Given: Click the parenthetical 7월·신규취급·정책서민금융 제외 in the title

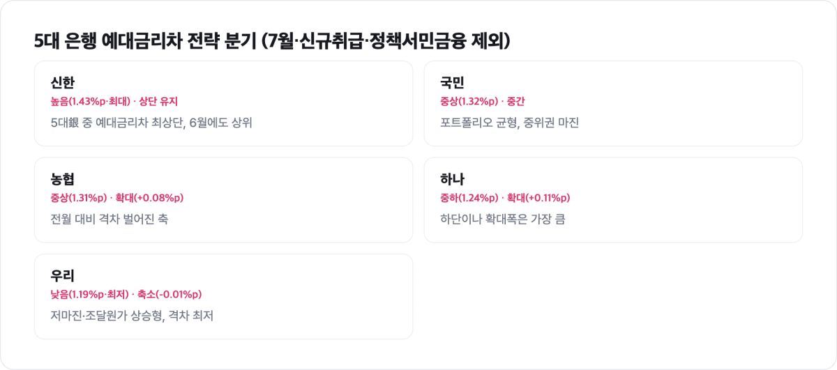Looking at the screenshot, I should pos(385,41).
